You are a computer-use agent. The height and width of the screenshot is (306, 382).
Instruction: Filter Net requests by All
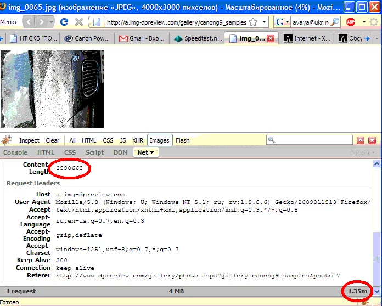coord(72,140)
